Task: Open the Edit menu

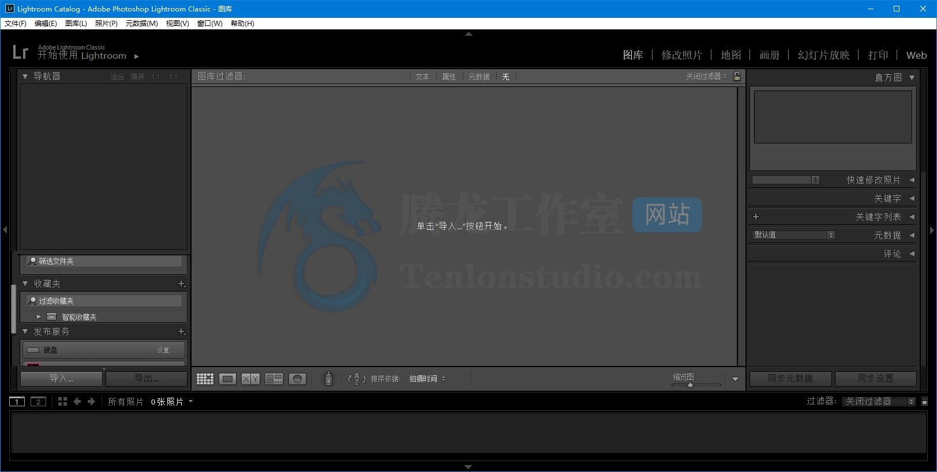Action: [x=46, y=24]
